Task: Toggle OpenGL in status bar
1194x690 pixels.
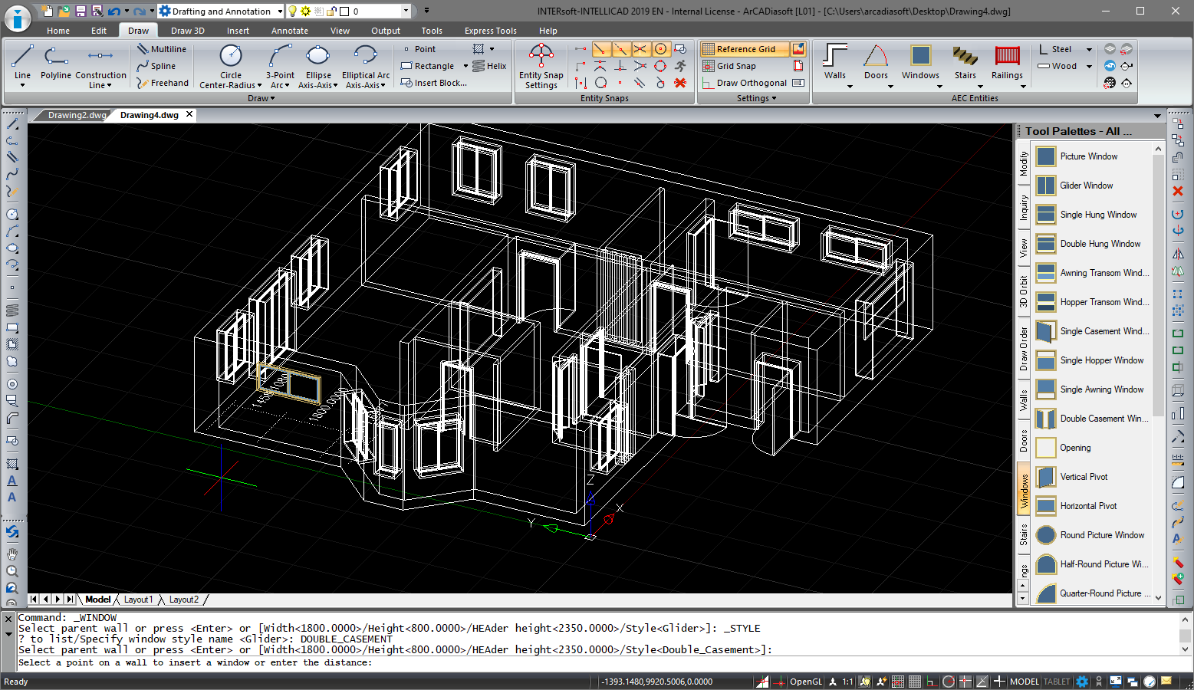Action: coord(806,682)
